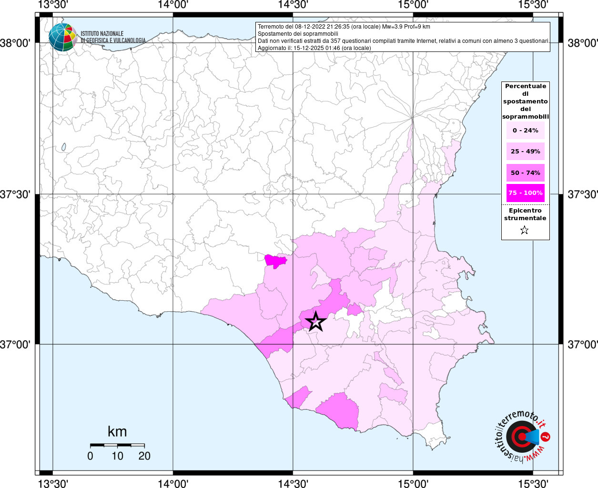Click the INGV globe logo

click(62, 37)
